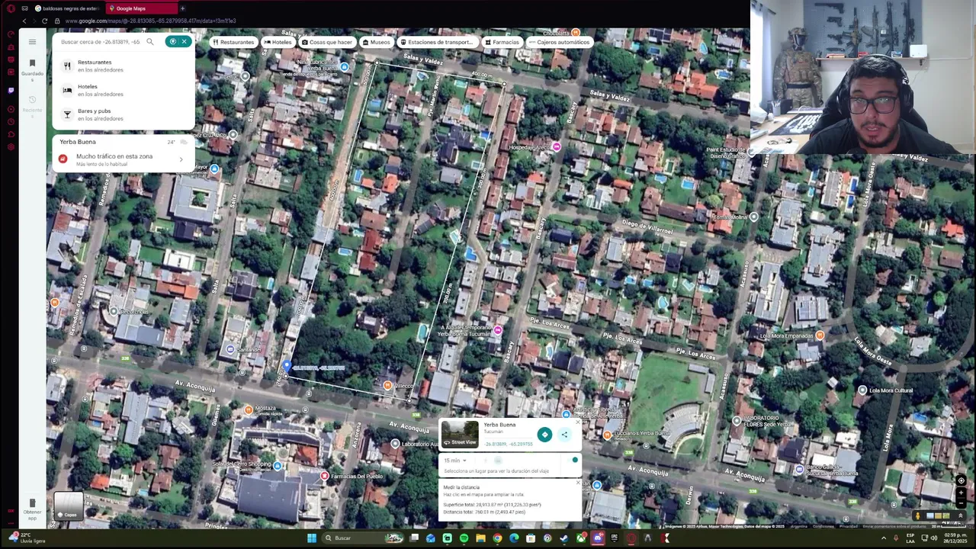This screenshot has height=549, width=976.
Task: Expand the 'Mucho tráfico en esta zona' row
Action: coord(124,159)
